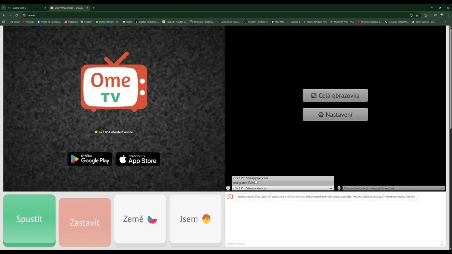Open Nastavení settings button
The height and width of the screenshot is (254, 452).
pos(335,115)
